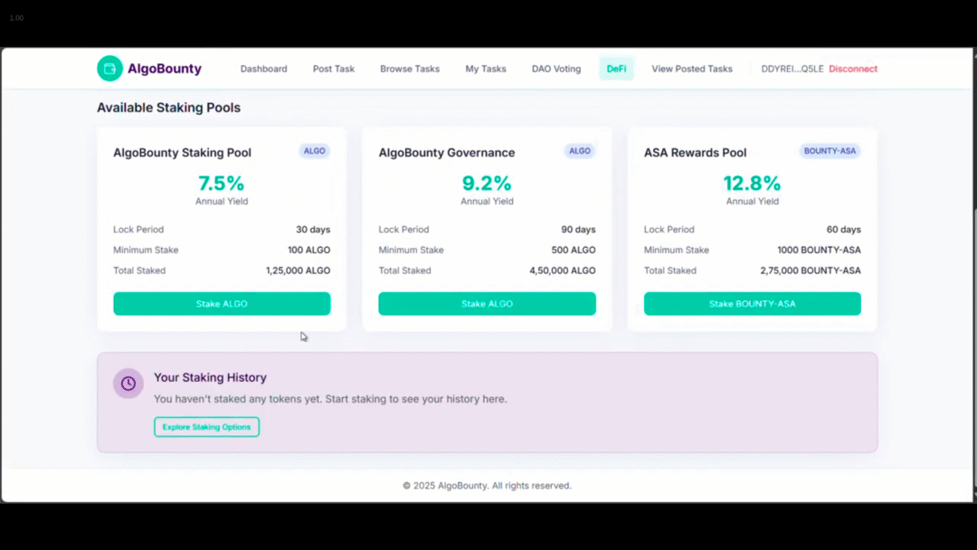Open View Posted Tasks page
977x550 pixels.
692,69
